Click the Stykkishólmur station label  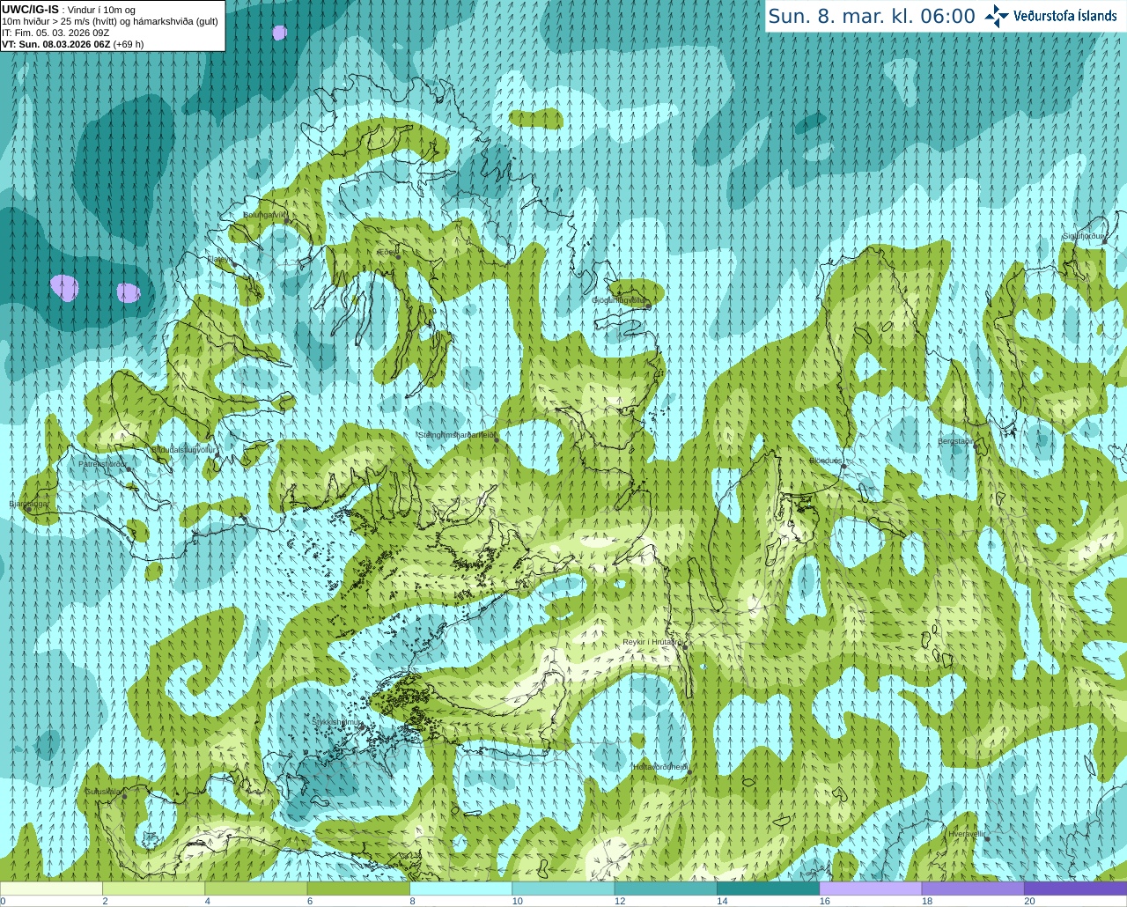coord(338,722)
